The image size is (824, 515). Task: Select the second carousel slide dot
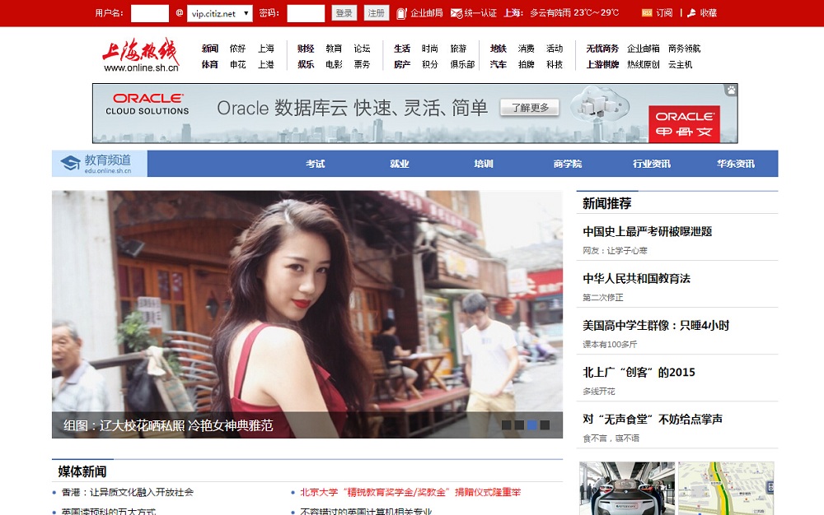[x=519, y=425]
